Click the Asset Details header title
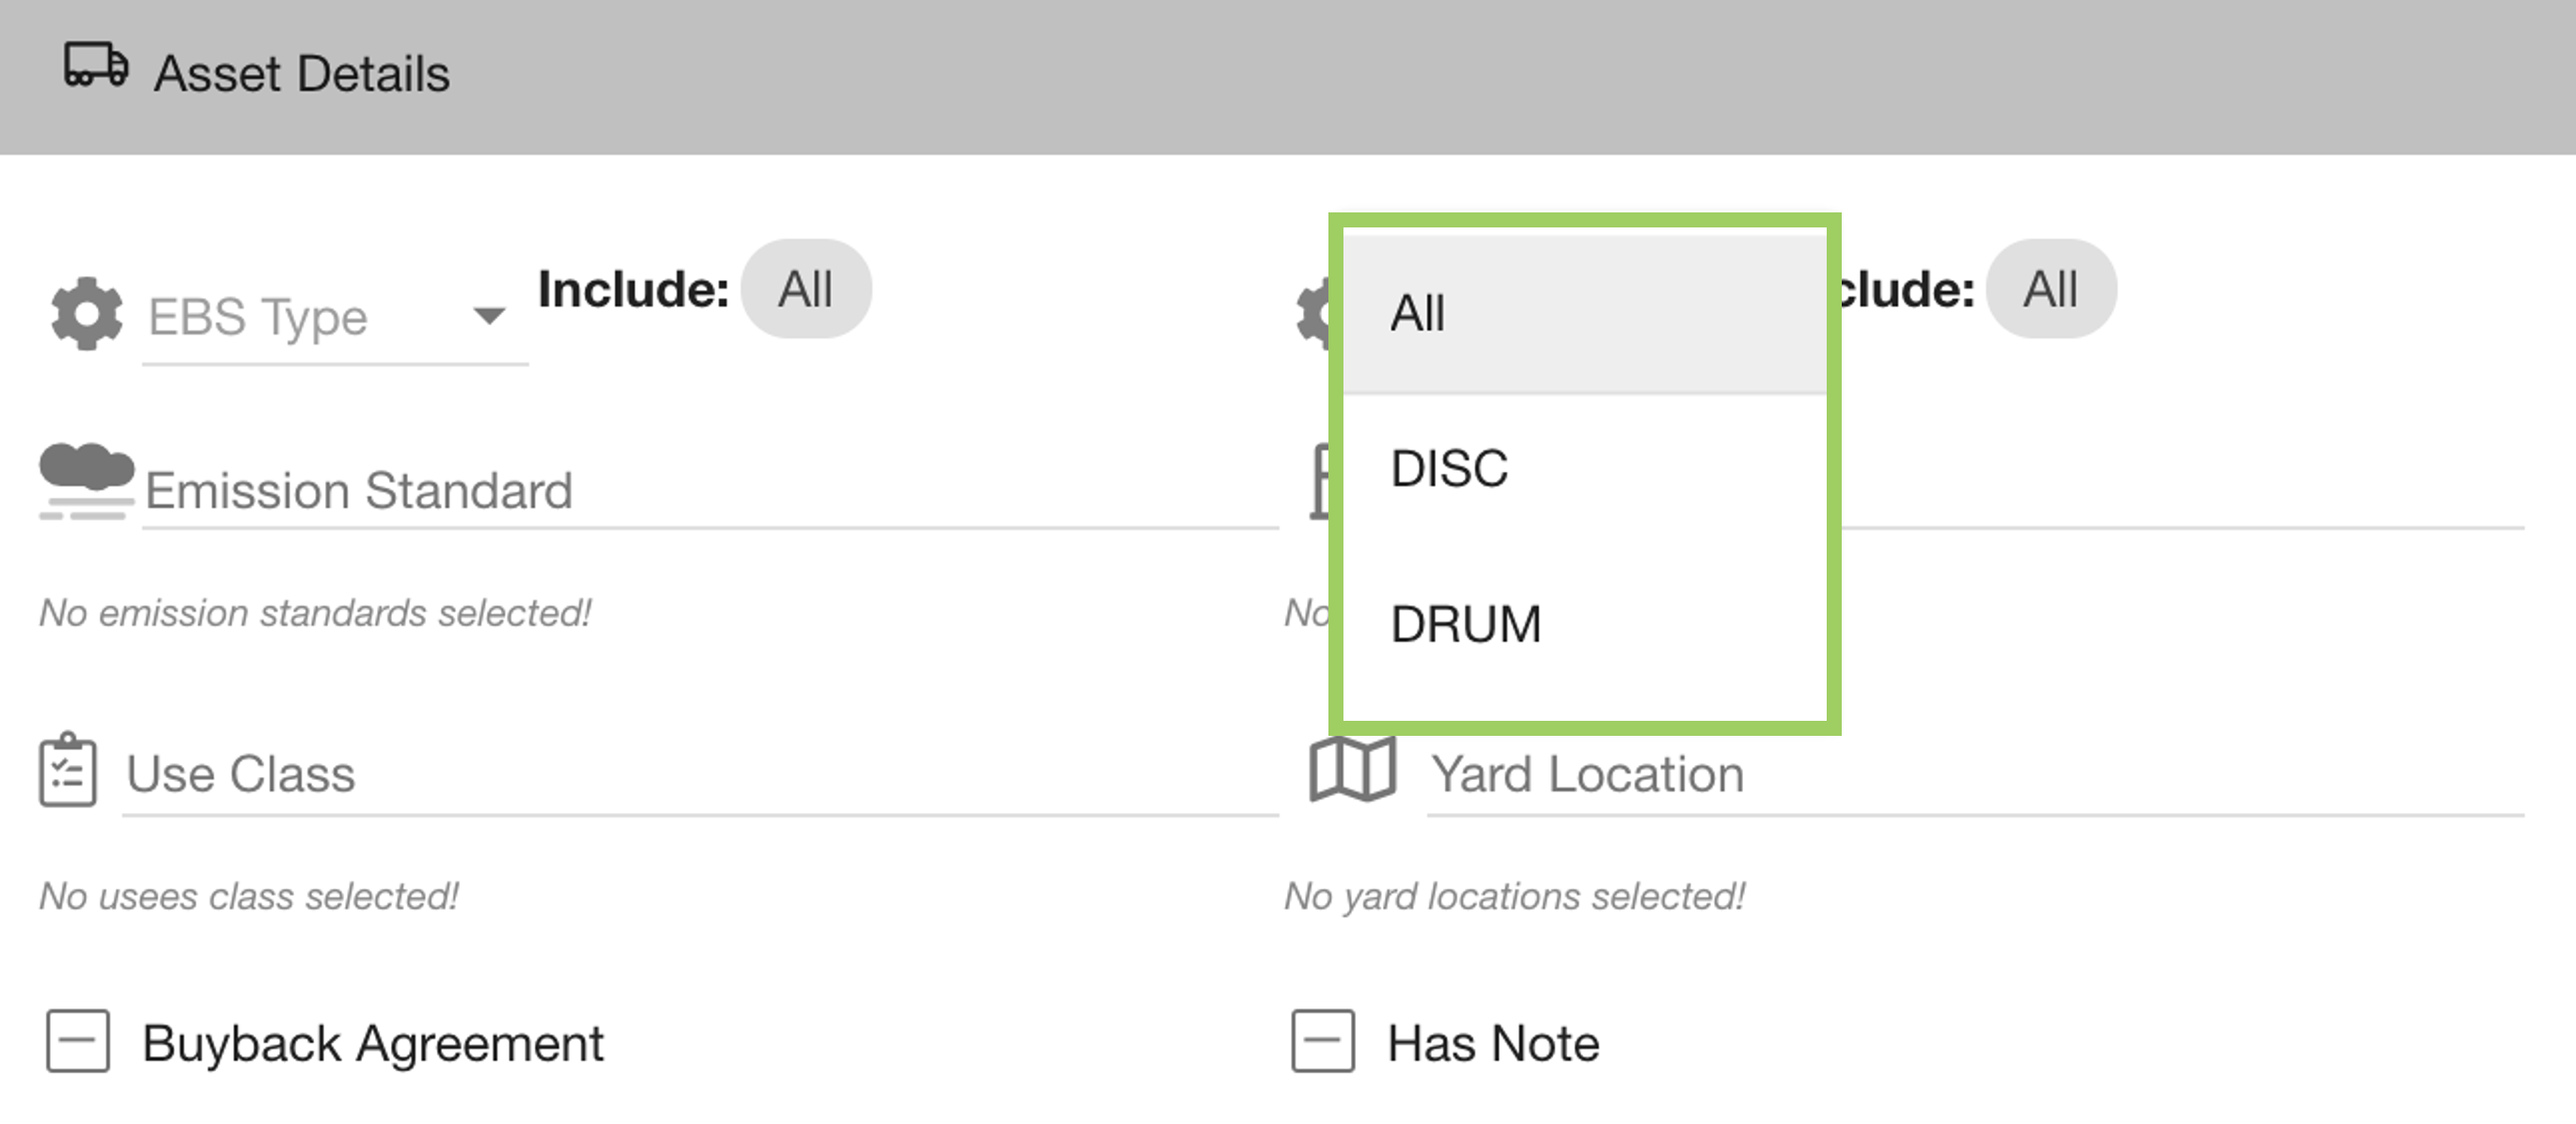The width and height of the screenshot is (2576, 1124). 302,74
